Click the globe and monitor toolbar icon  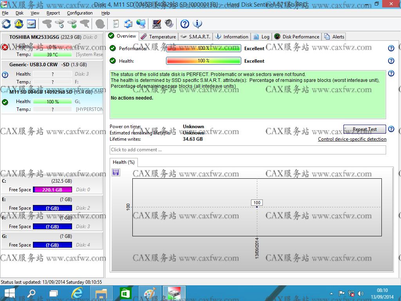[141, 24]
